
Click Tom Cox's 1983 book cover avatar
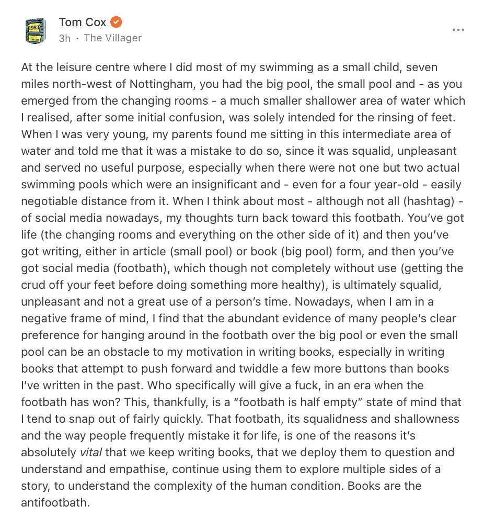pos(36,31)
